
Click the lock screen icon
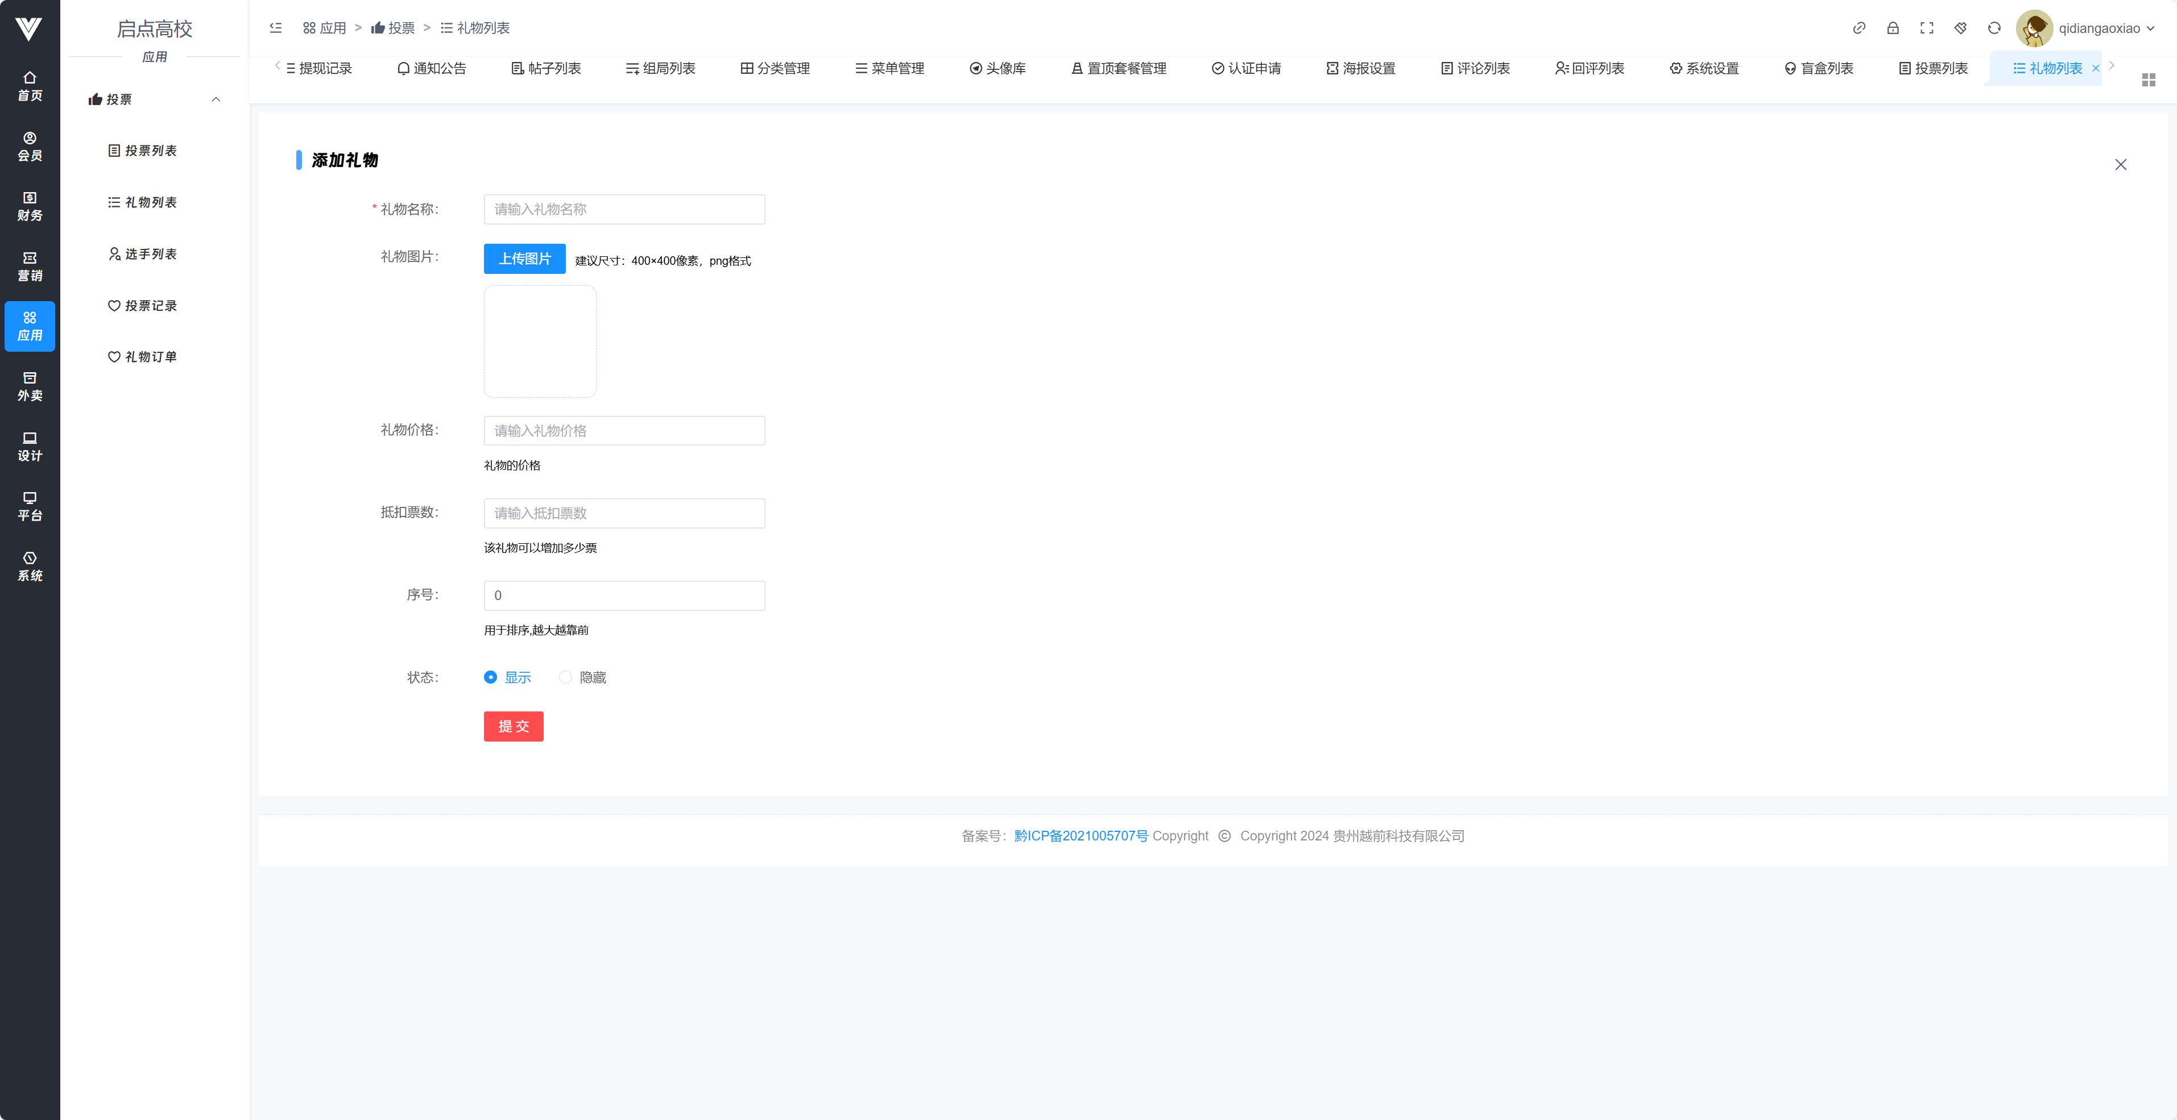pos(1892,28)
